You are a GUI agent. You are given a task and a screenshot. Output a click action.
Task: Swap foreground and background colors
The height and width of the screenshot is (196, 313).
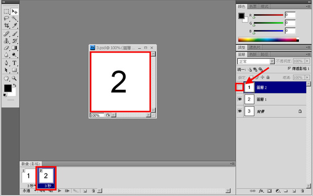point(15,85)
